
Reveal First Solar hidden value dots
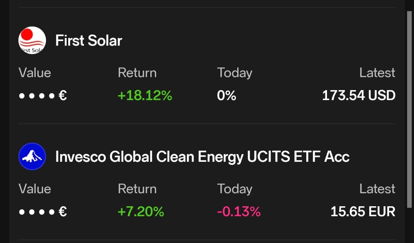coord(43,95)
